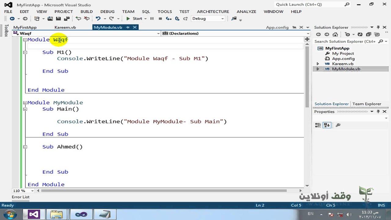Open the DEBUG menu
This screenshot has width=391, height=220.
coord(108,12)
